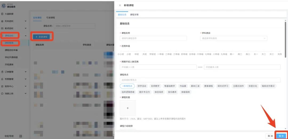Click the plus icon to upload 课程封面
This screenshot has height=139, width=288.
128,108
